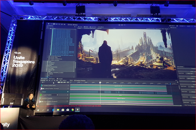The image size is (196, 130).
Task: Click the white timeline playhead marker
Action: coord(100,82)
